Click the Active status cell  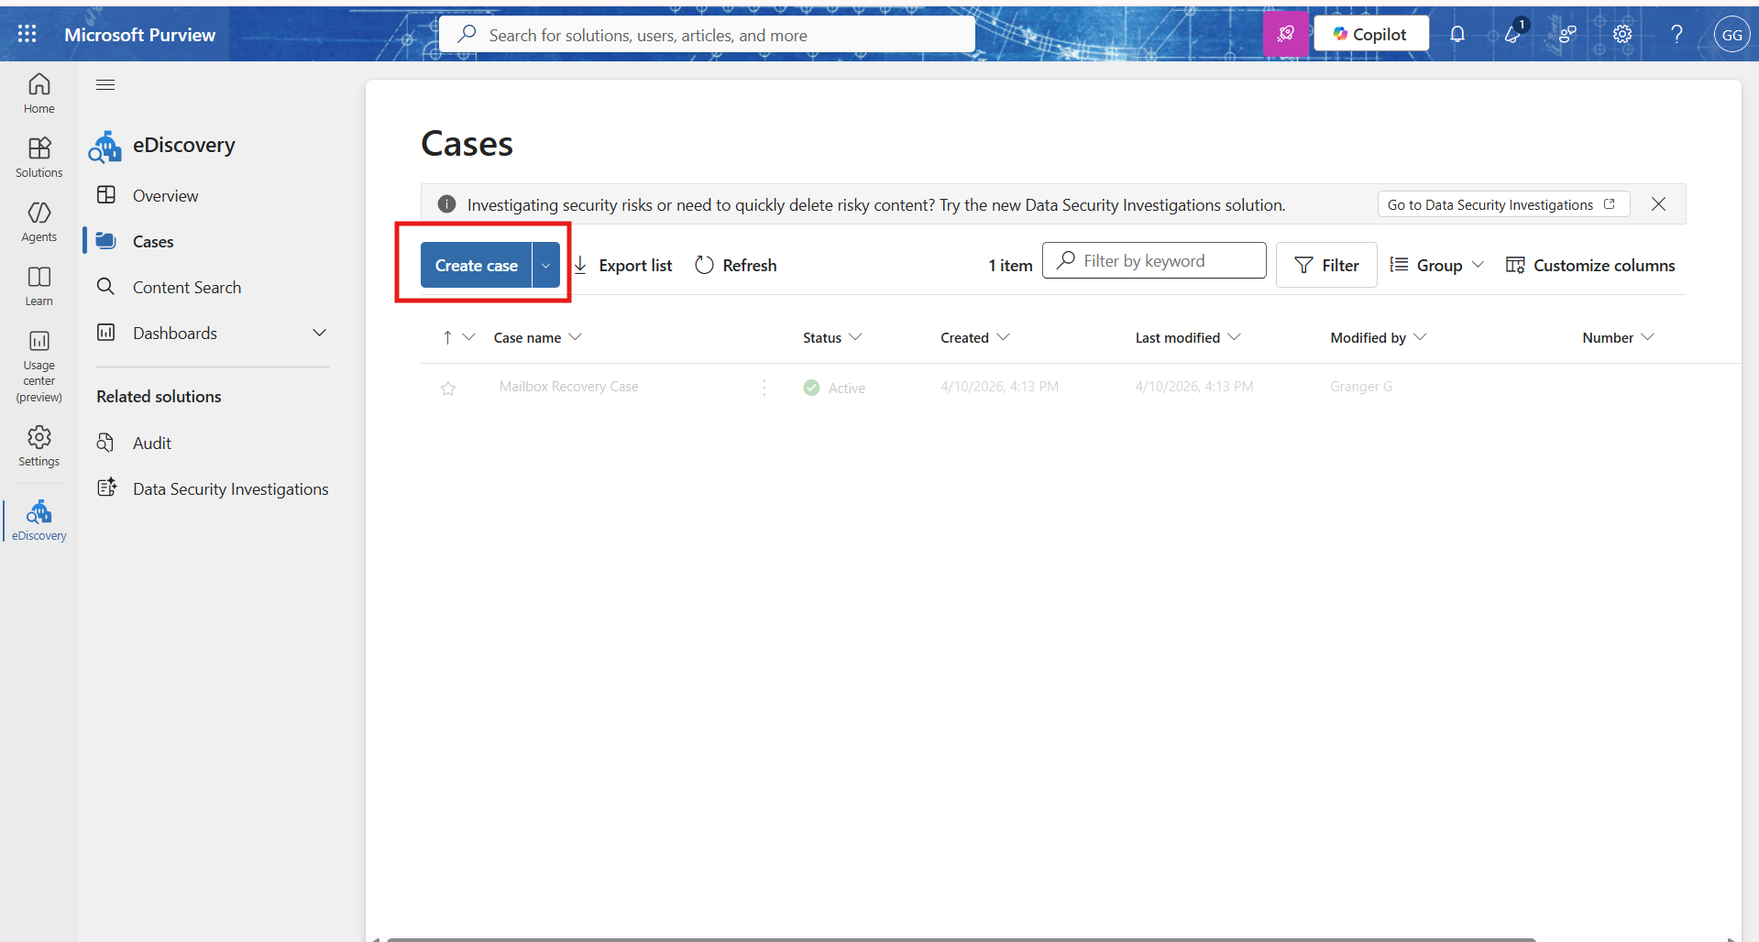[x=834, y=388]
